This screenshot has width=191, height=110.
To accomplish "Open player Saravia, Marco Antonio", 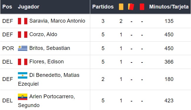I will [x=57, y=21].
